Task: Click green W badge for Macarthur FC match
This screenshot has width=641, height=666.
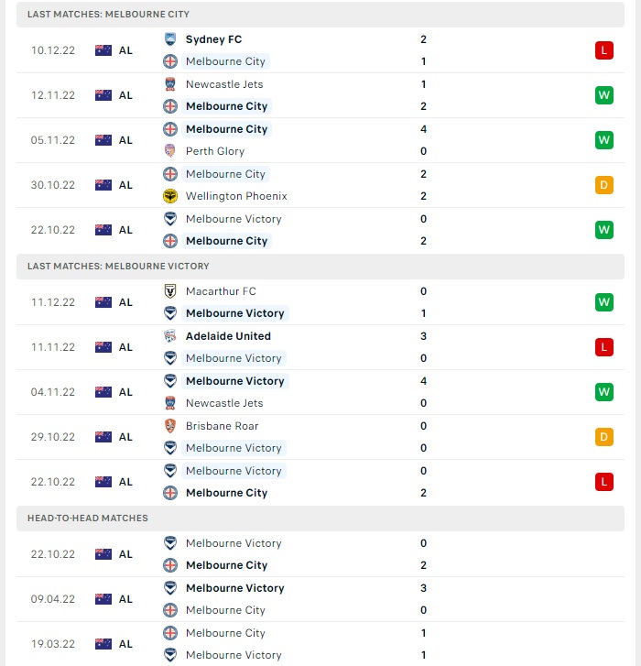Action: 603,302
